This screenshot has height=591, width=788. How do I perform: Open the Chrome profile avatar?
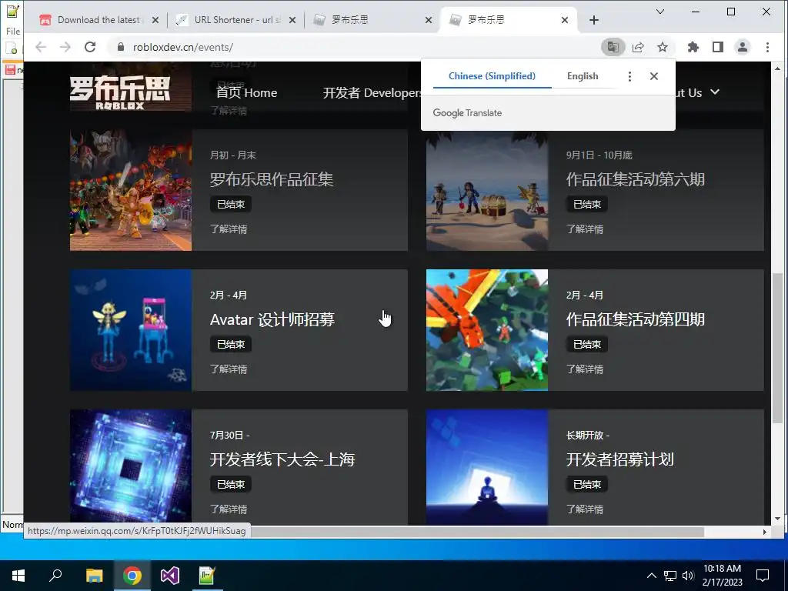[x=743, y=47]
